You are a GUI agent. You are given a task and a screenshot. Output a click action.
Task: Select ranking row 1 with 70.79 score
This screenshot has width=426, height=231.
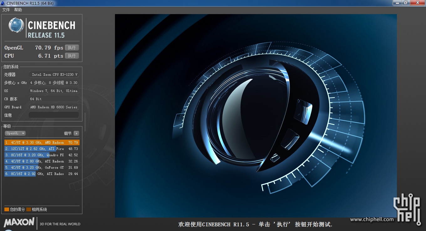pyautogui.click(x=42, y=142)
